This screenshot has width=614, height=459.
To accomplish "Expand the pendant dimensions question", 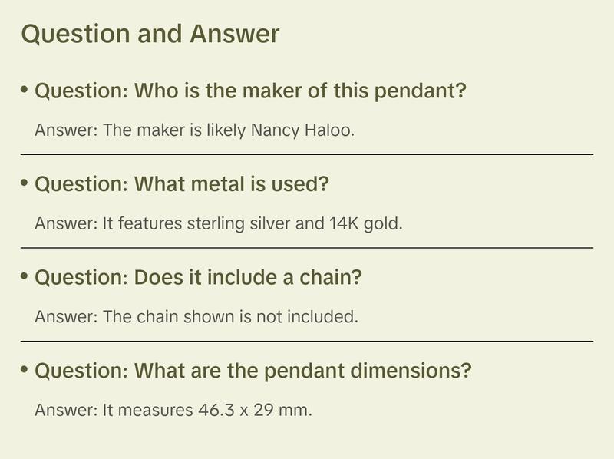I will tap(253, 371).
